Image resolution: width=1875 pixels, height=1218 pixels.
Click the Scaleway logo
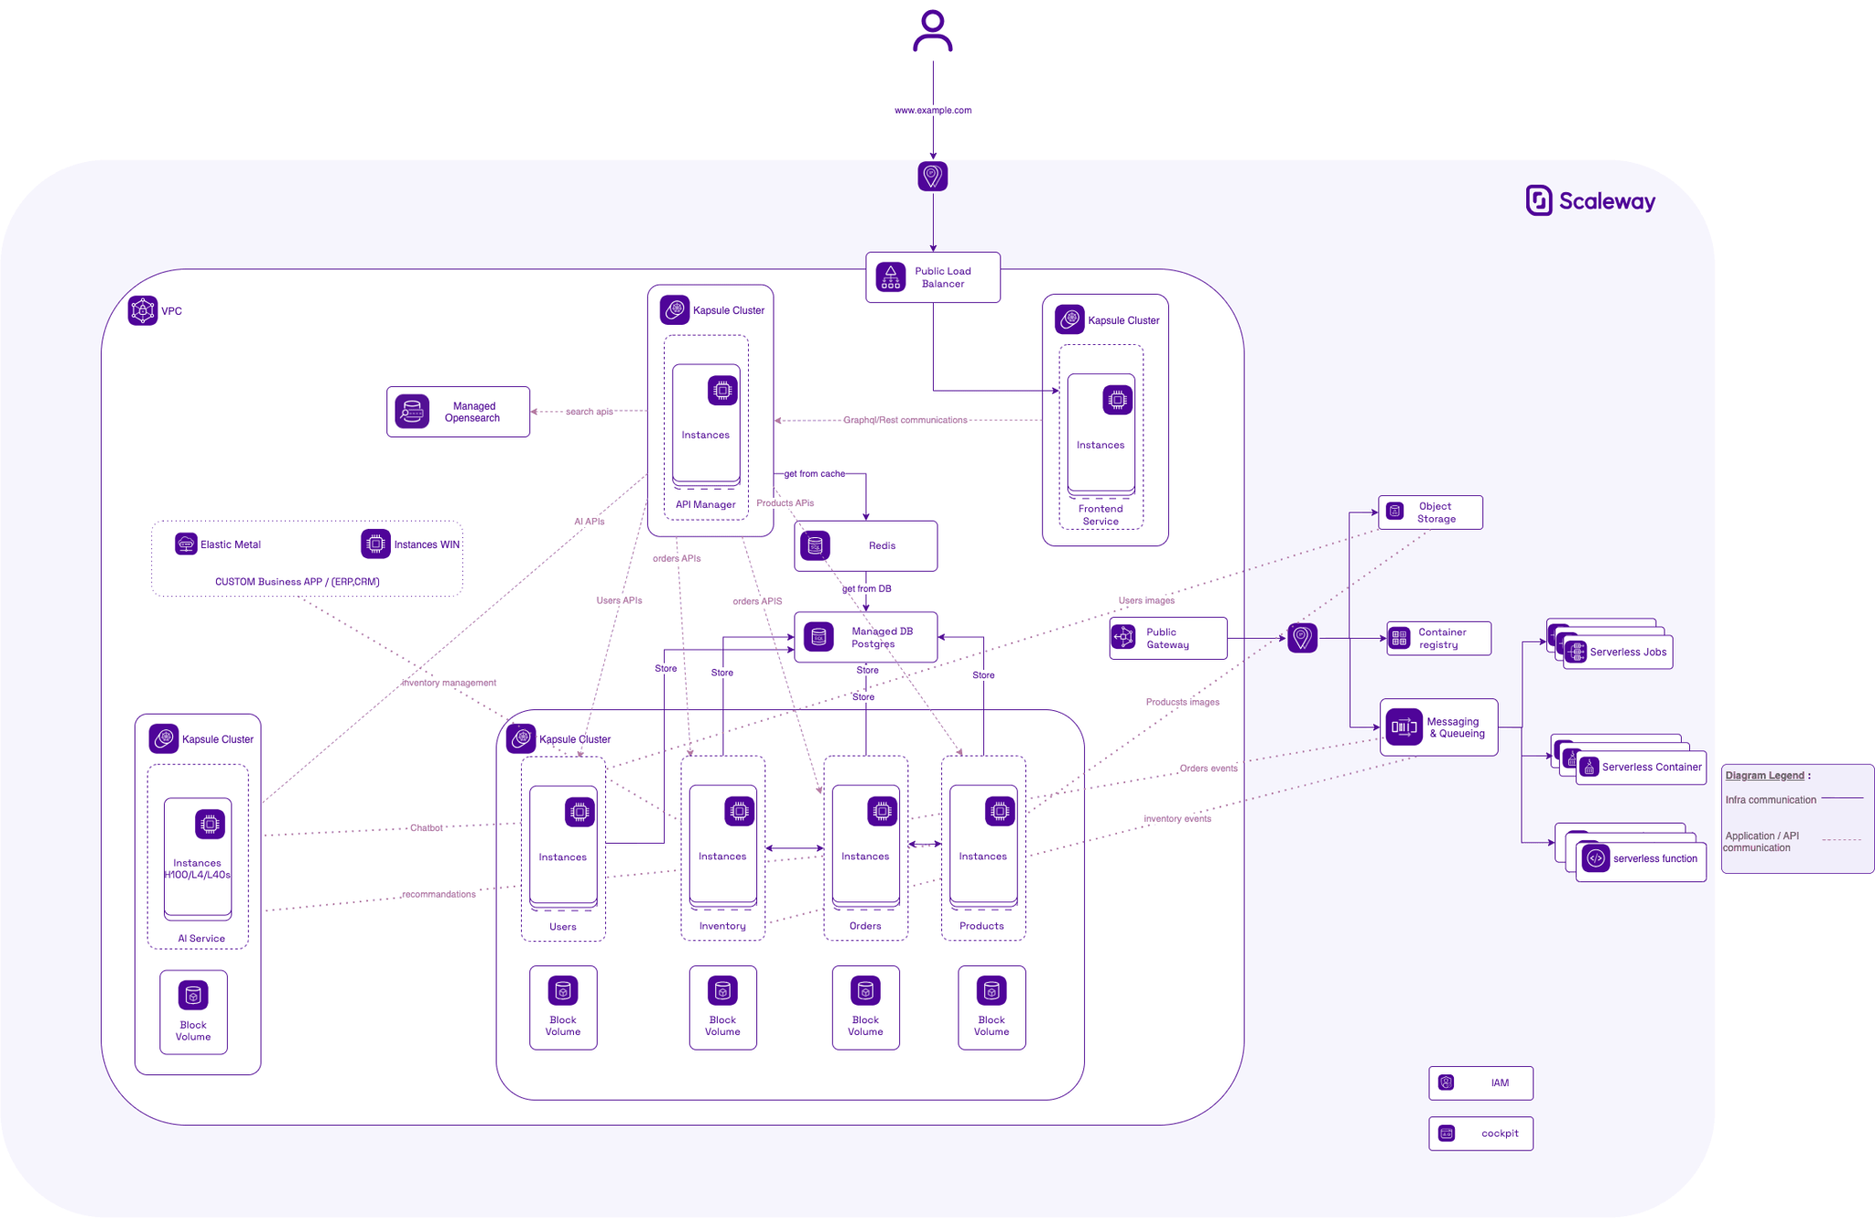1590,200
